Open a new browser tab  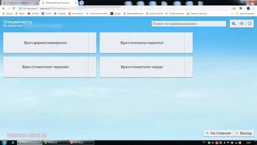point(82,3)
